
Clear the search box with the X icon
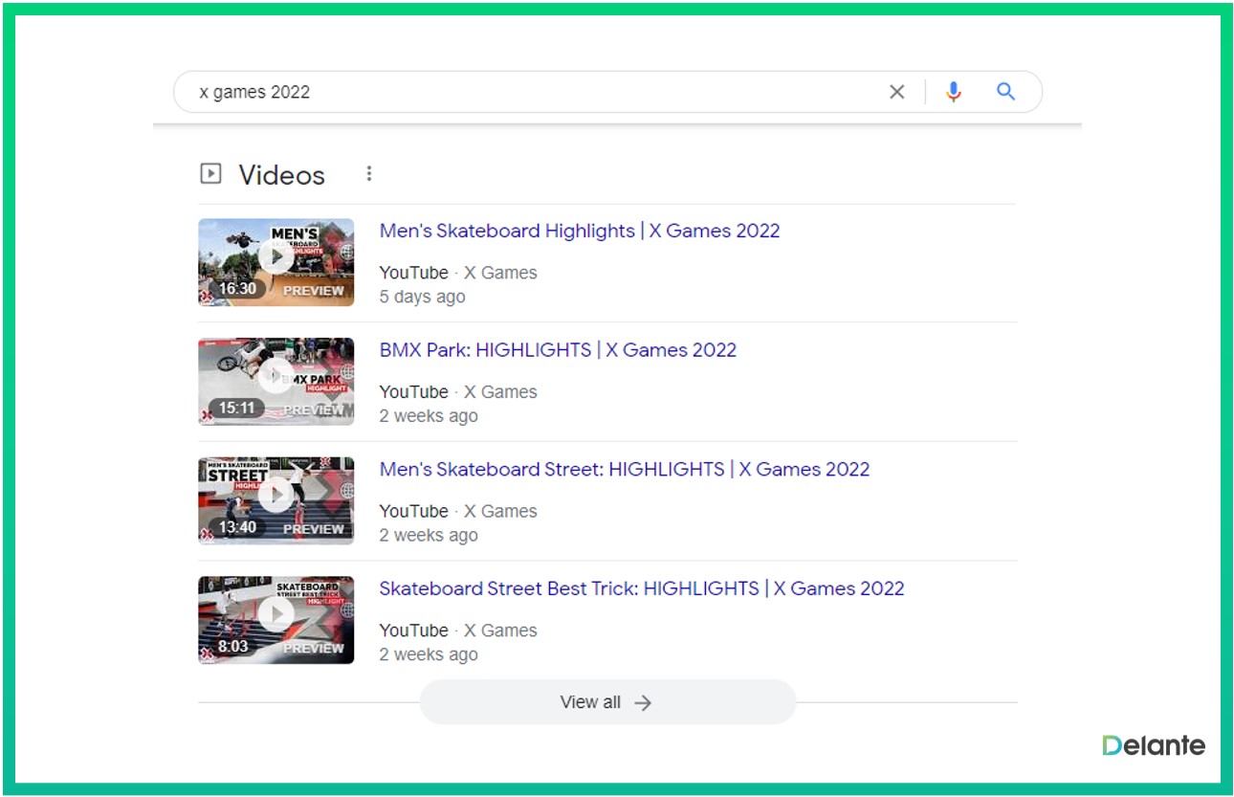(x=896, y=92)
